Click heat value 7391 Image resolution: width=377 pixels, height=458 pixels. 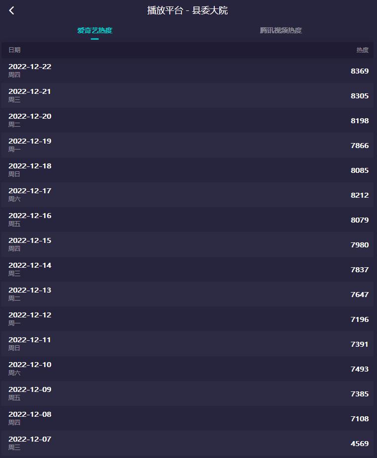point(360,344)
